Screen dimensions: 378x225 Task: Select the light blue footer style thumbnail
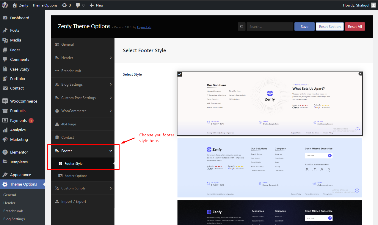[x=270, y=167]
